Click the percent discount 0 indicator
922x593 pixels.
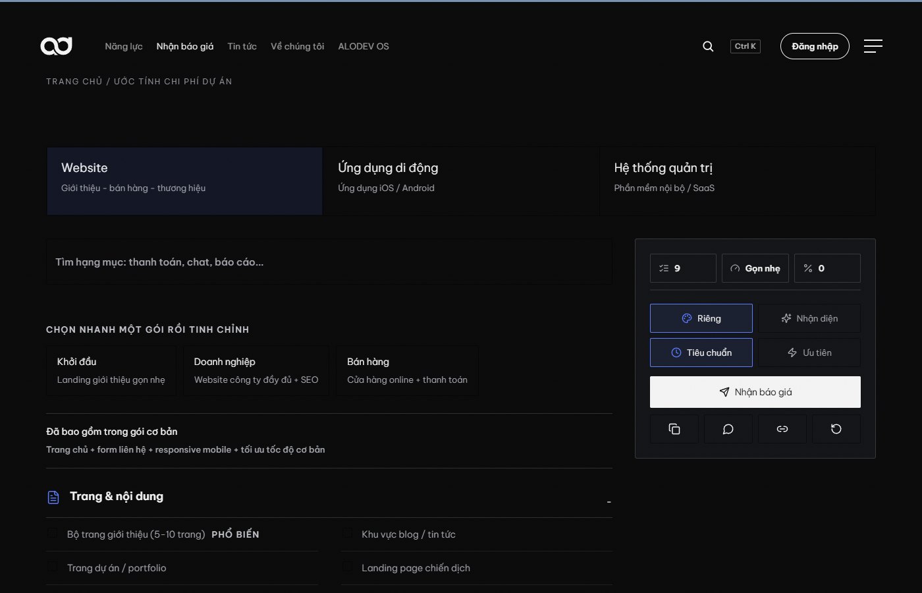coord(827,268)
